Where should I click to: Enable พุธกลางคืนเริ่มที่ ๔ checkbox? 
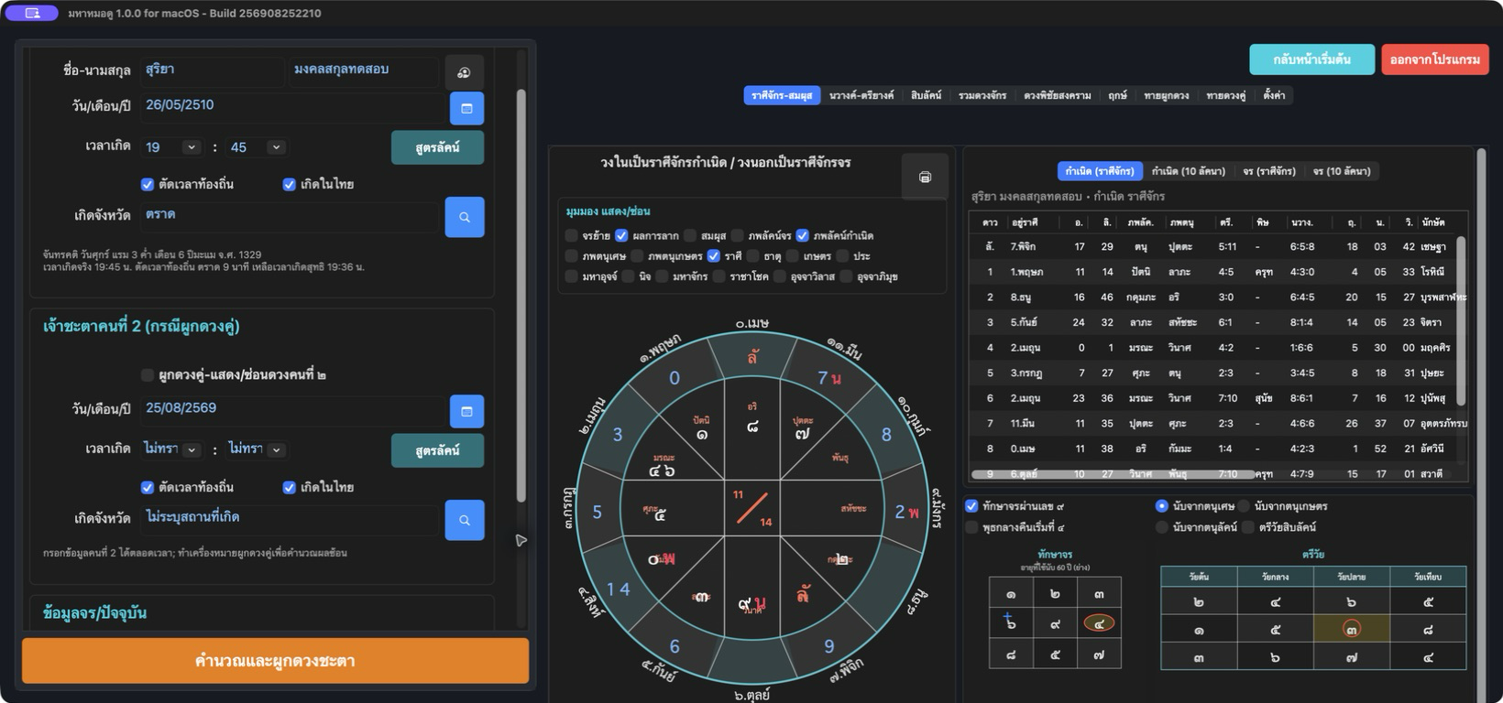[x=971, y=527]
